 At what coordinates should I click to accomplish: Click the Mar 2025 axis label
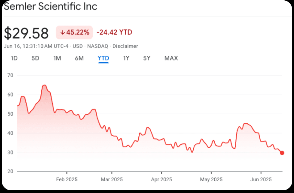[x=112, y=179]
